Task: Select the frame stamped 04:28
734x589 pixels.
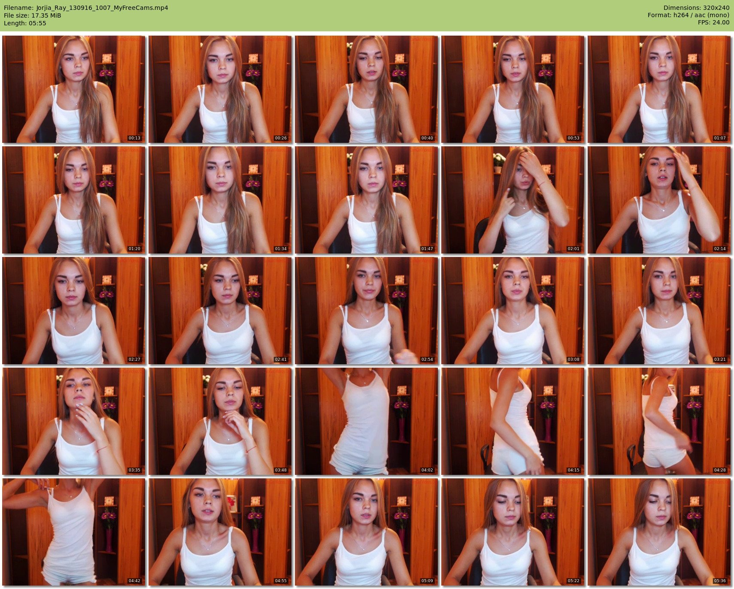Action: point(659,421)
